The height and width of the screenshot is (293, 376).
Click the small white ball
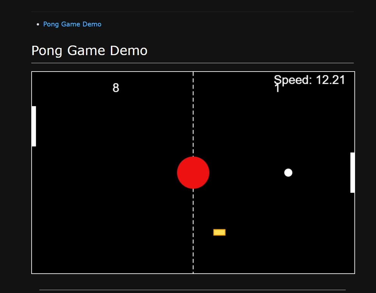(x=288, y=172)
